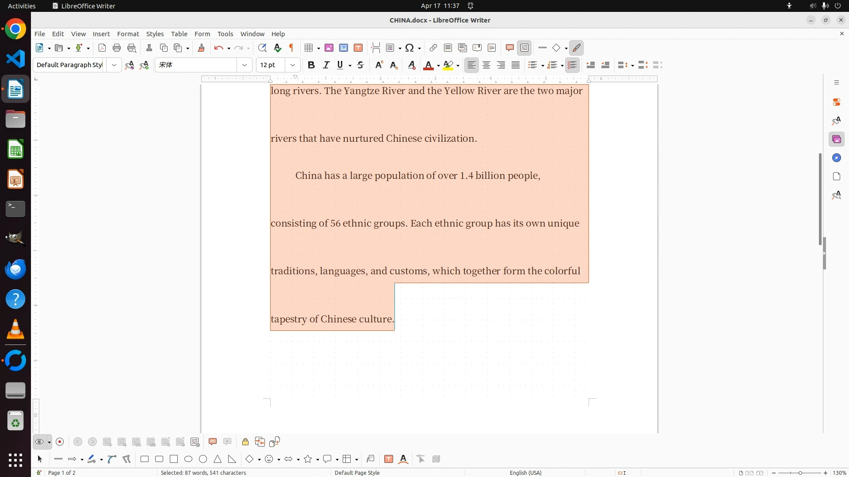Expand the paragraph style dropdown
The height and width of the screenshot is (477, 849).
point(114,65)
